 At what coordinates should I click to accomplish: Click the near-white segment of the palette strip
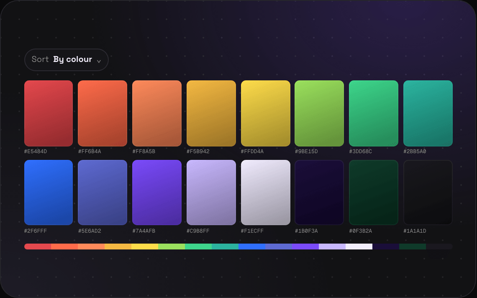(359, 247)
